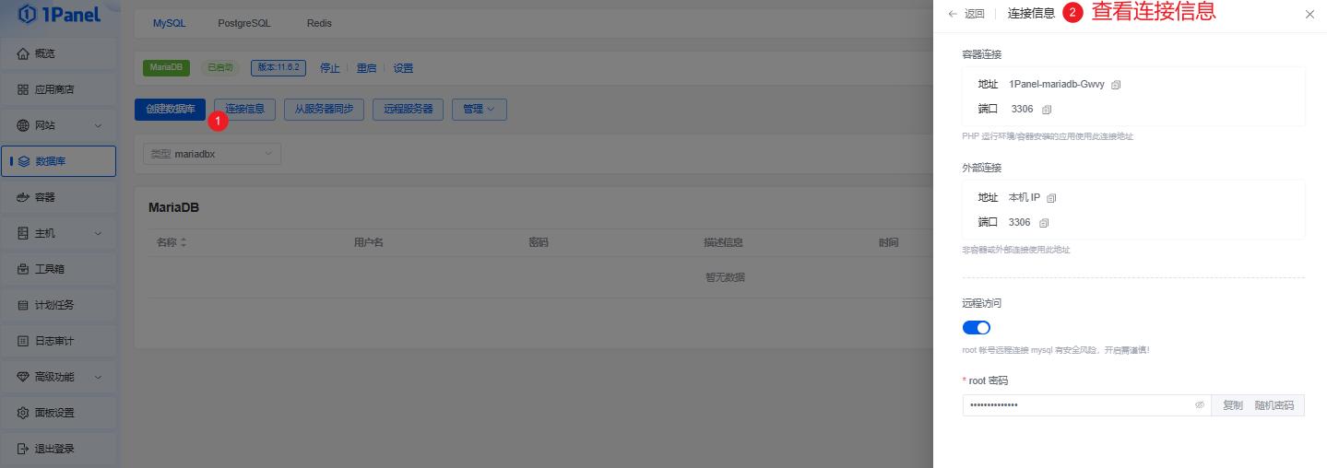Switch to the Redis tab
Viewport: 1327px width, 468px height.
point(319,23)
